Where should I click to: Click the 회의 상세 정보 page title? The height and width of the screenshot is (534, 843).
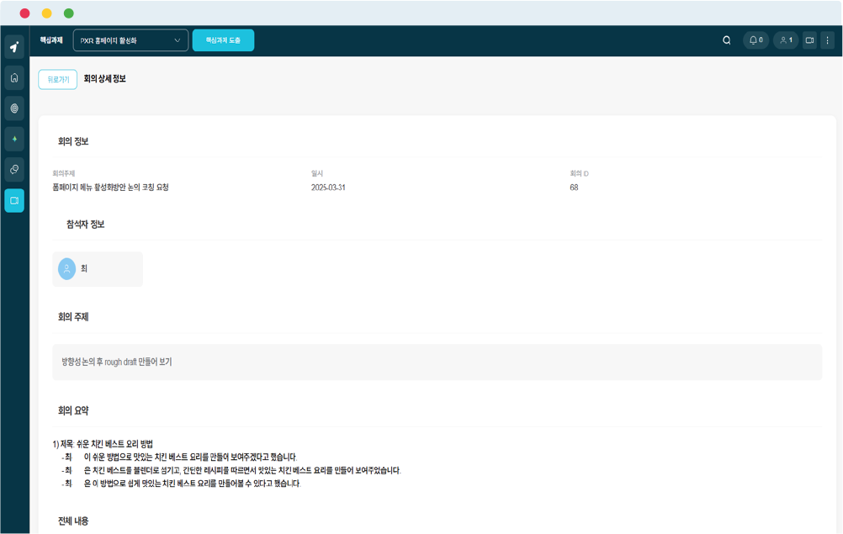[105, 79]
